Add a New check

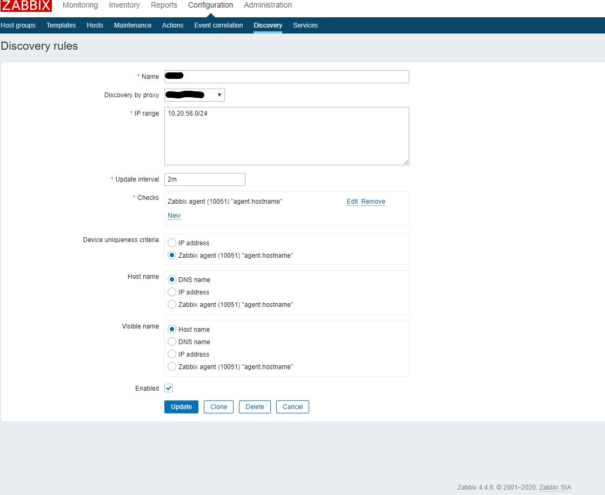[174, 216]
